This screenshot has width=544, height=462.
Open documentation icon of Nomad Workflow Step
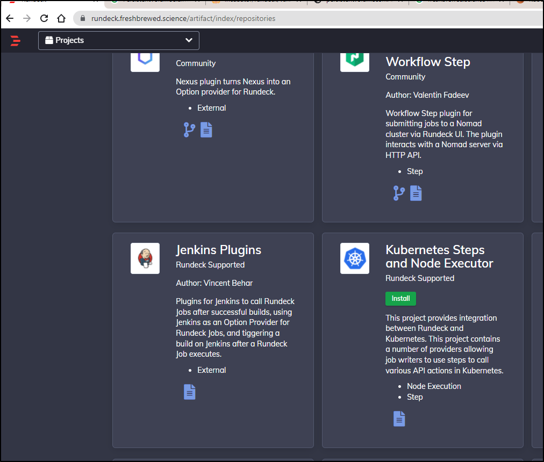point(416,193)
